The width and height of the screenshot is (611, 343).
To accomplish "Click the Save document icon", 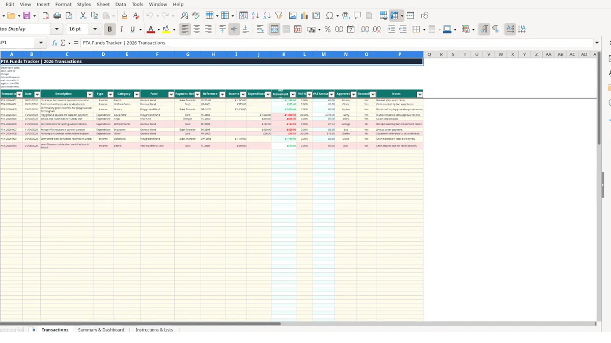I will point(26,16).
